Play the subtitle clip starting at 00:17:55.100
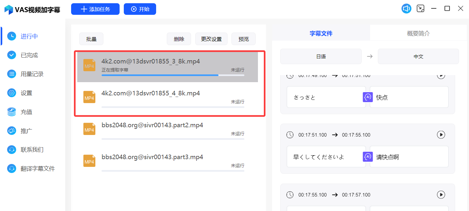Image resolution: width=469 pixels, height=211 pixels. (x=441, y=195)
